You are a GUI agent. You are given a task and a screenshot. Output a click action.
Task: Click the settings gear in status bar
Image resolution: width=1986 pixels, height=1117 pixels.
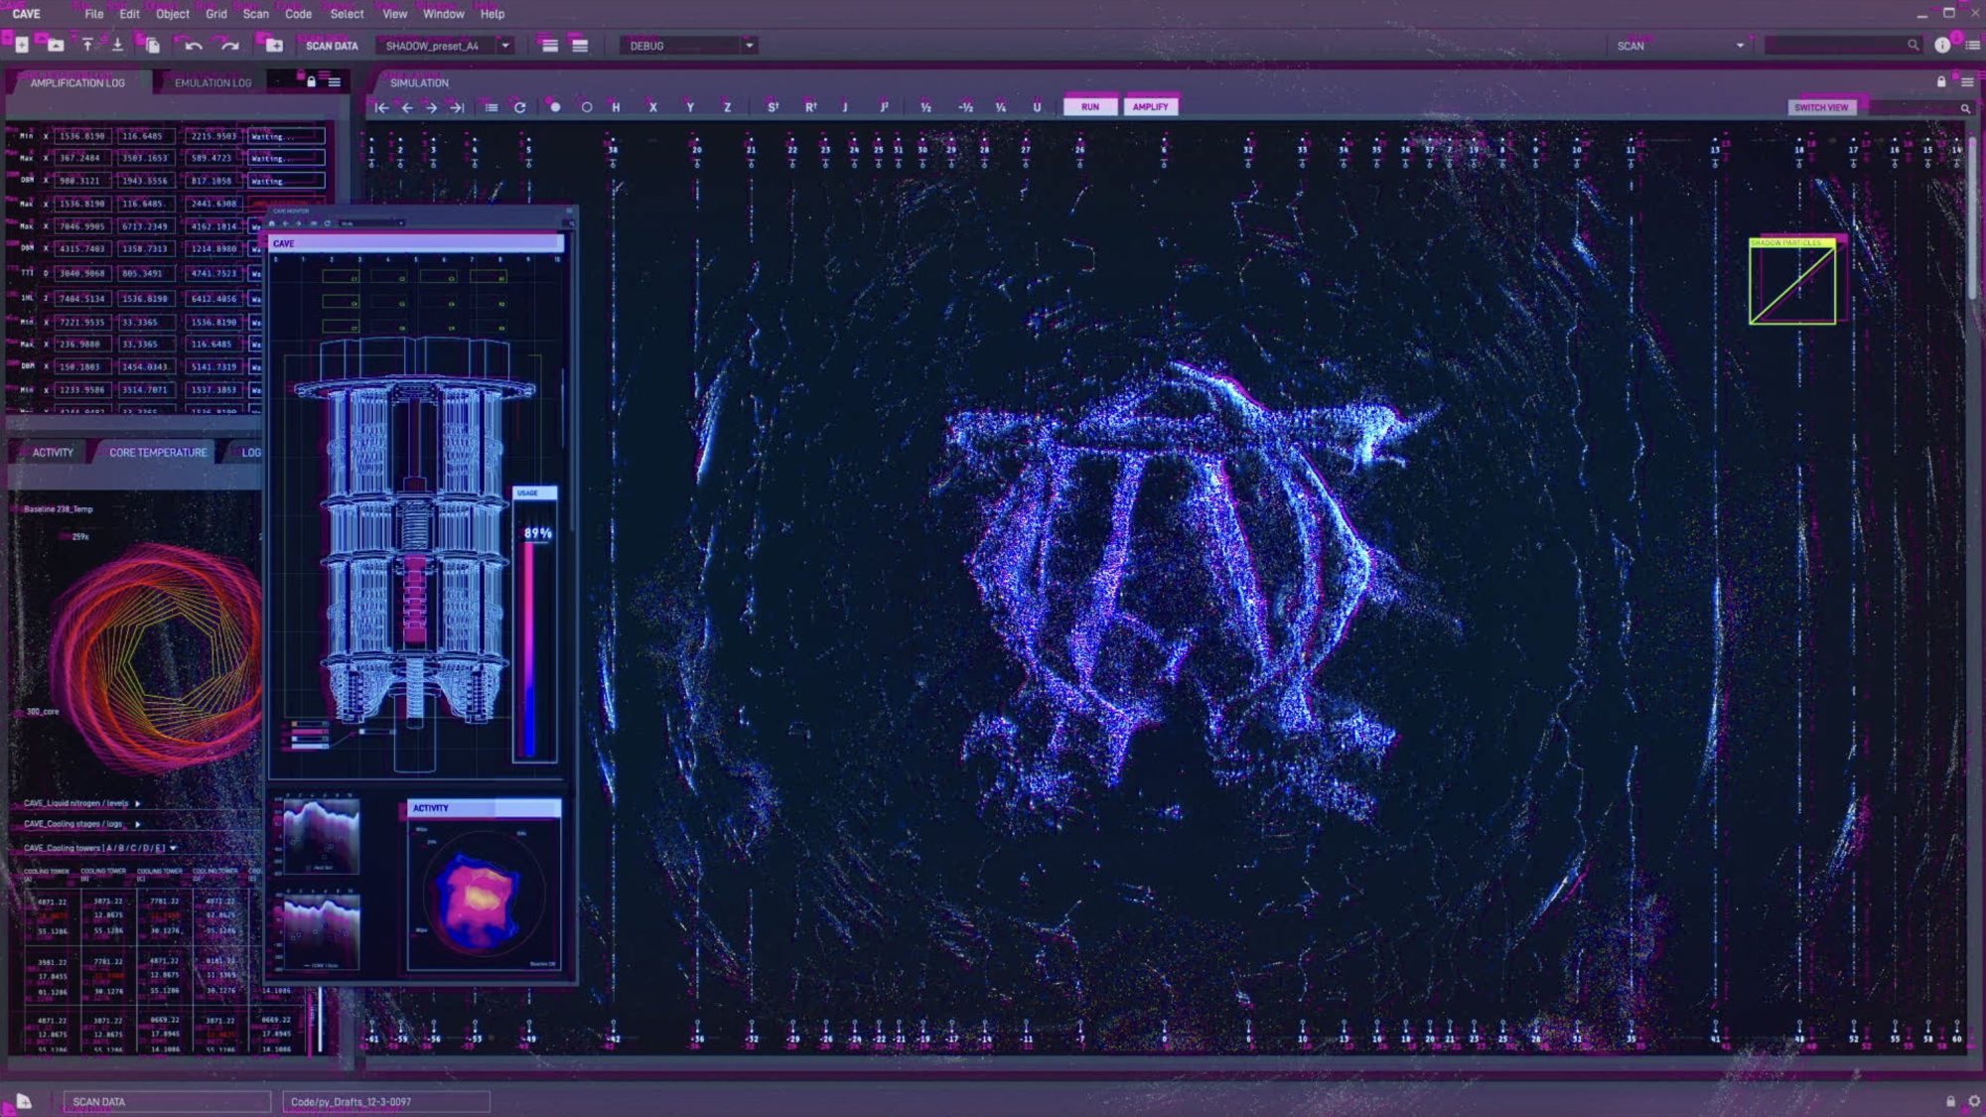1974,1101
